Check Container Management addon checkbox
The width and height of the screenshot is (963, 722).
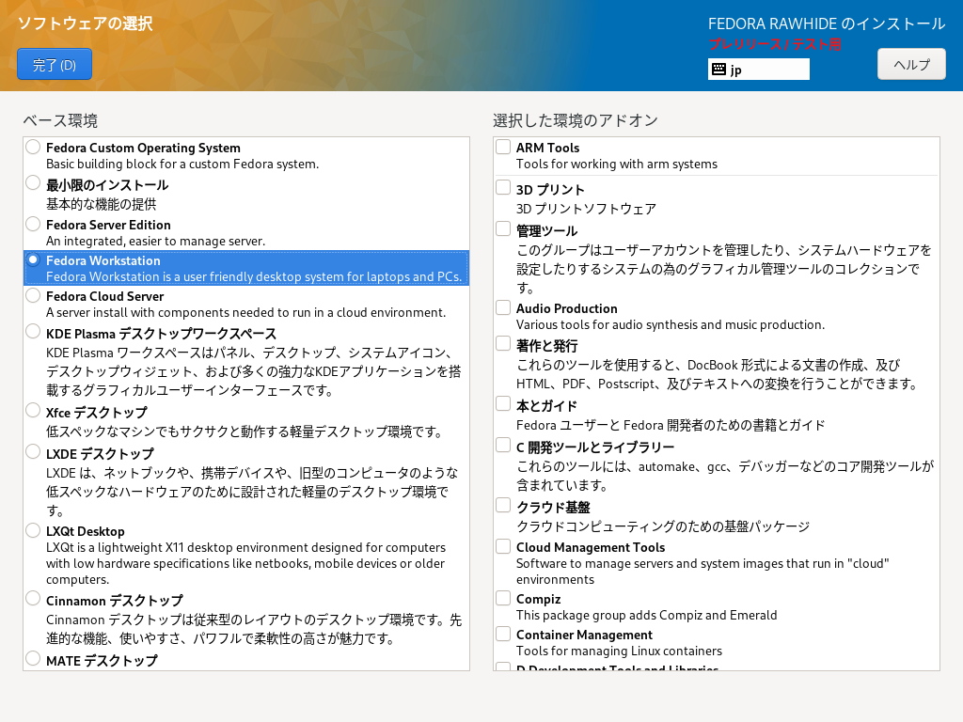[503, 634]
